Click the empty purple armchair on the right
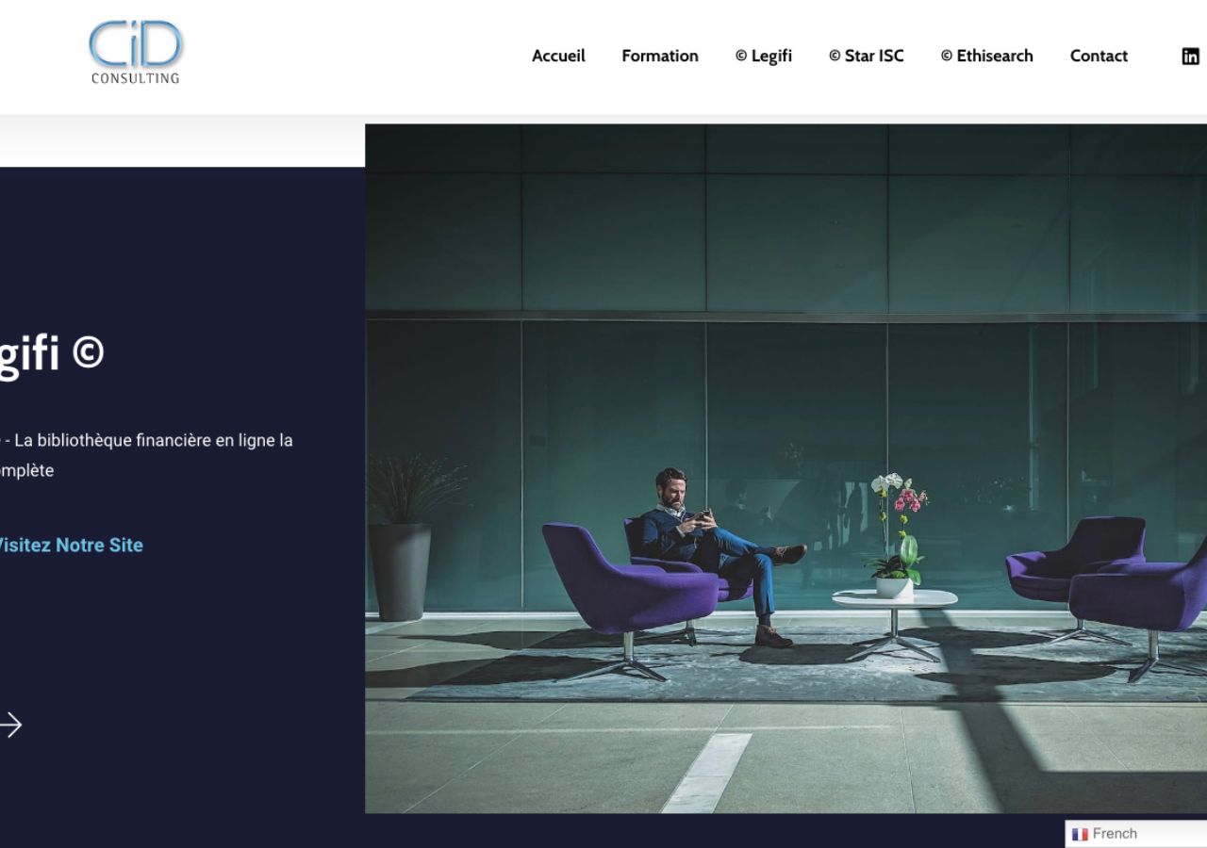 click(x=1141, y=603)
